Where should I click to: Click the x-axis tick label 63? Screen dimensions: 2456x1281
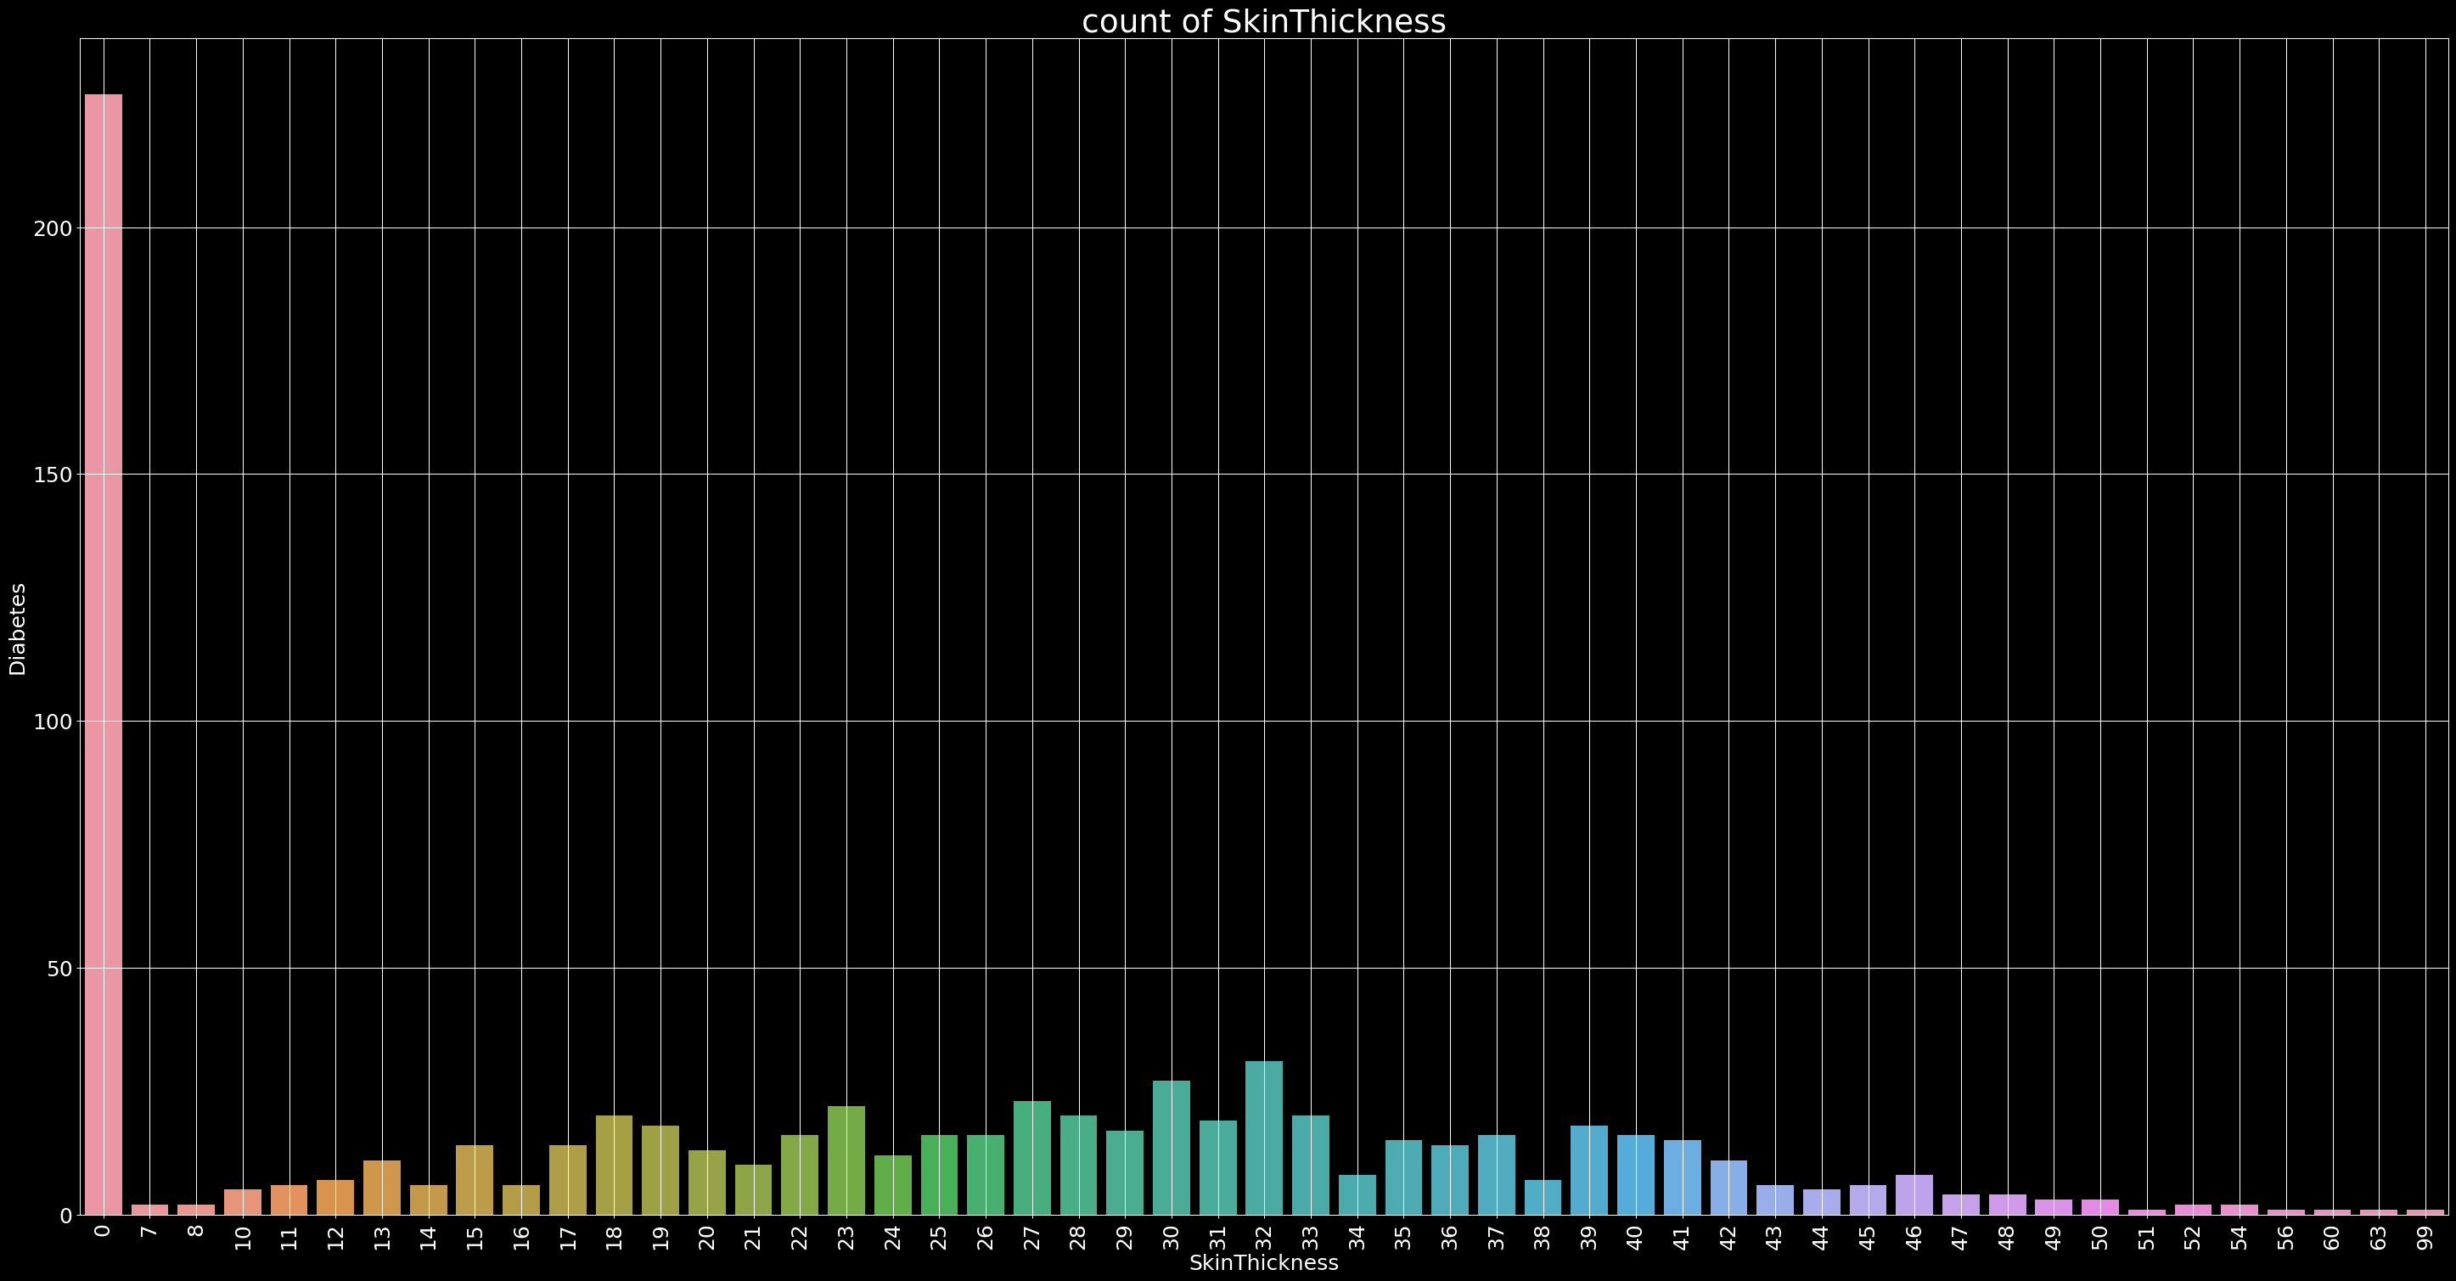tap(2378, 1237)
